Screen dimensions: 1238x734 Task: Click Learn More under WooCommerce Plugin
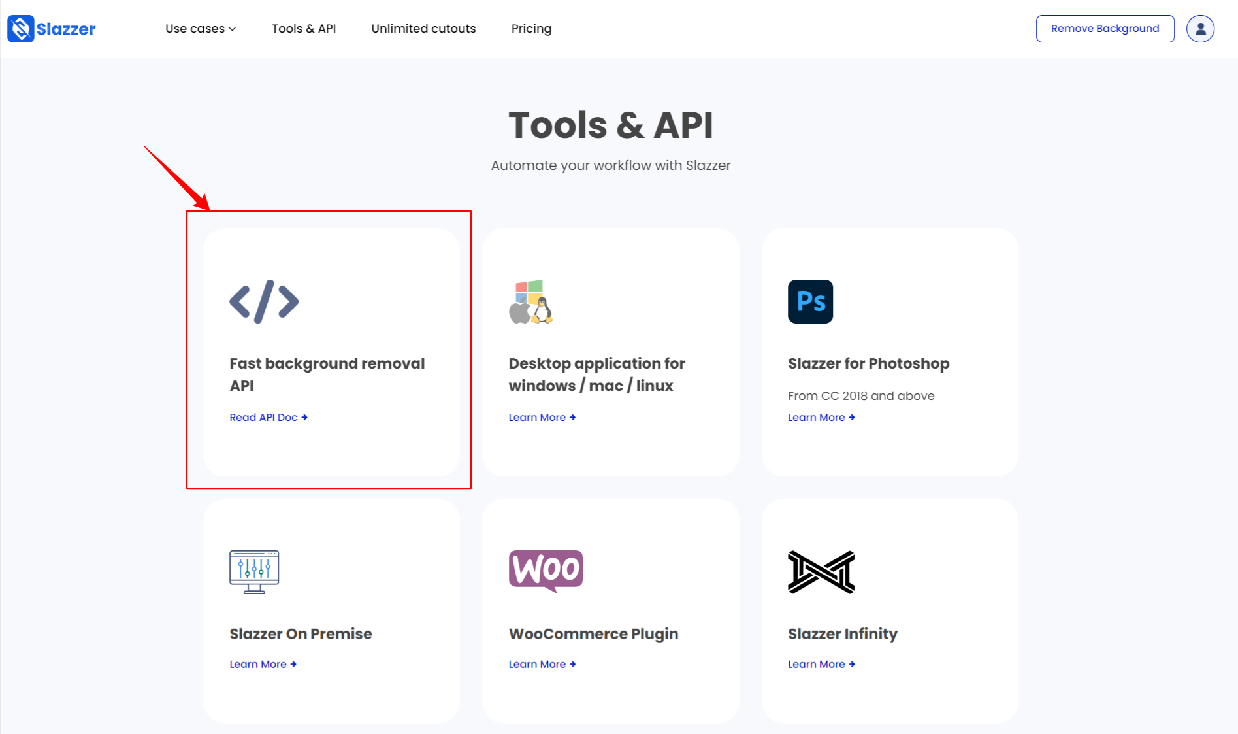pos(542,664)
